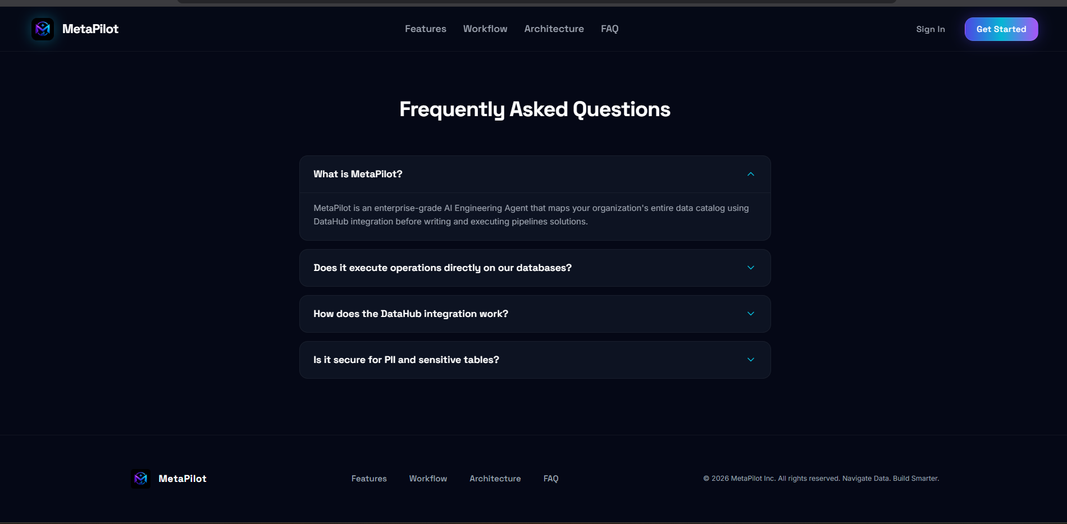The height and width of the screenshot is (524, 1067).
Task: Click the MetaPilot logo icon in footer
Action: (141, 479)
